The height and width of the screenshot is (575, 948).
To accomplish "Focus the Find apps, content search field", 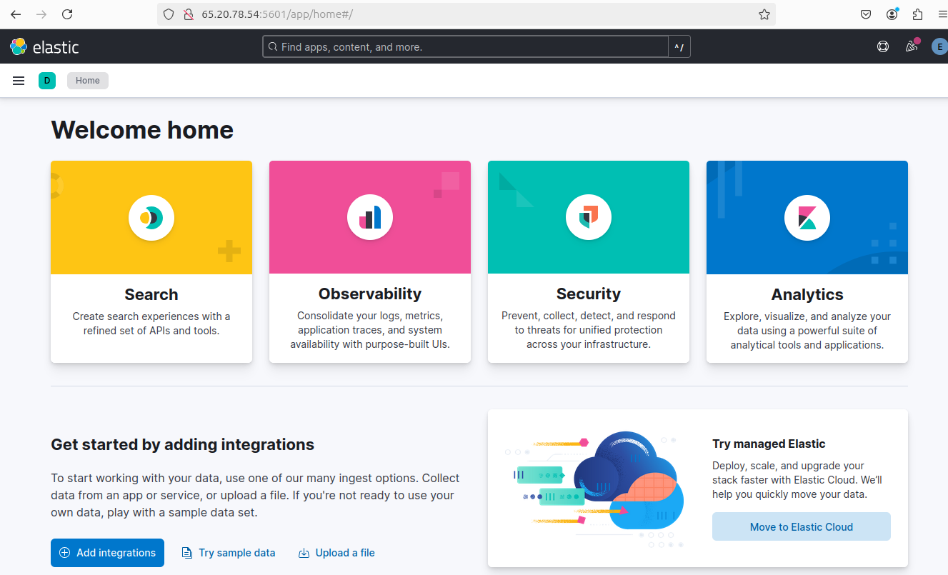I will [x=465, y=47].
